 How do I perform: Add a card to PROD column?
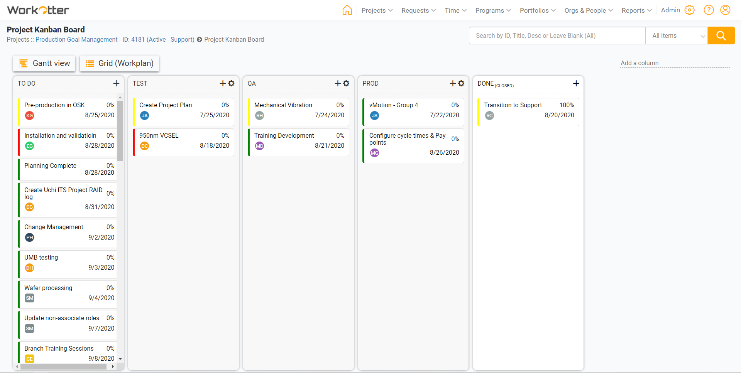point(453,83)
